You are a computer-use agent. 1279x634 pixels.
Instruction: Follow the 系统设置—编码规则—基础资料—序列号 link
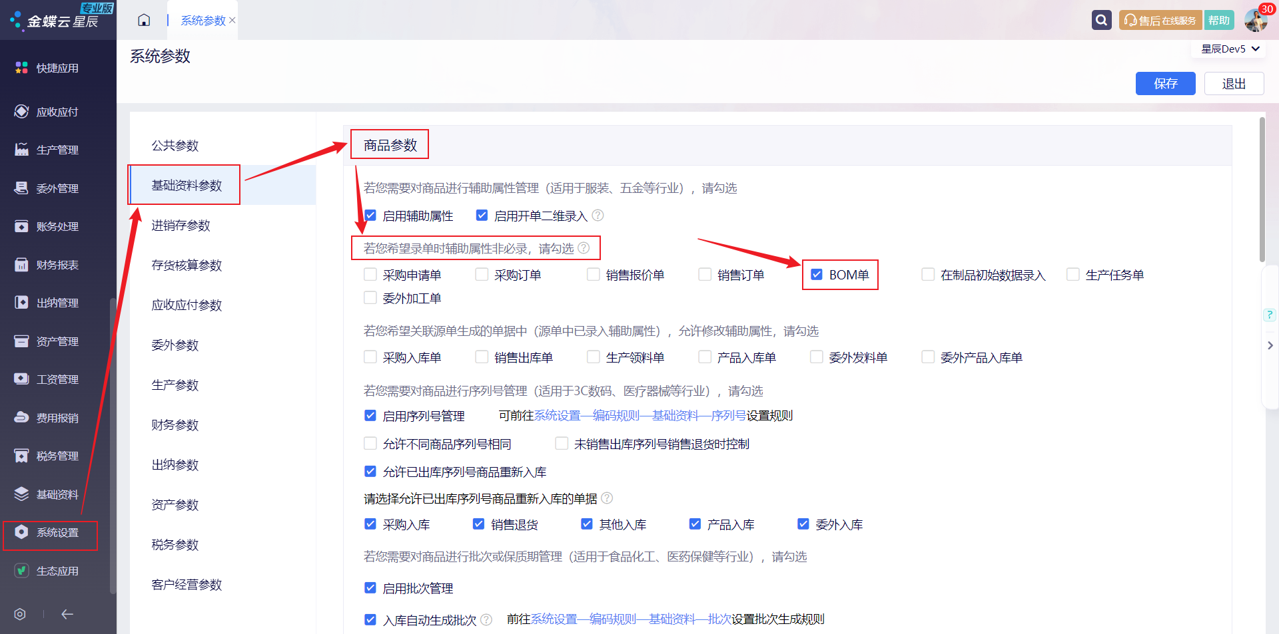click(x=640, y=416)
